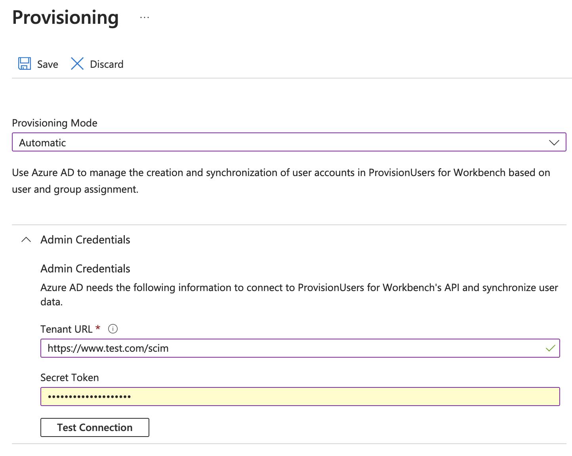The image size is (572, 456).
Task: Click the Test Connection button
Action: 95,427
